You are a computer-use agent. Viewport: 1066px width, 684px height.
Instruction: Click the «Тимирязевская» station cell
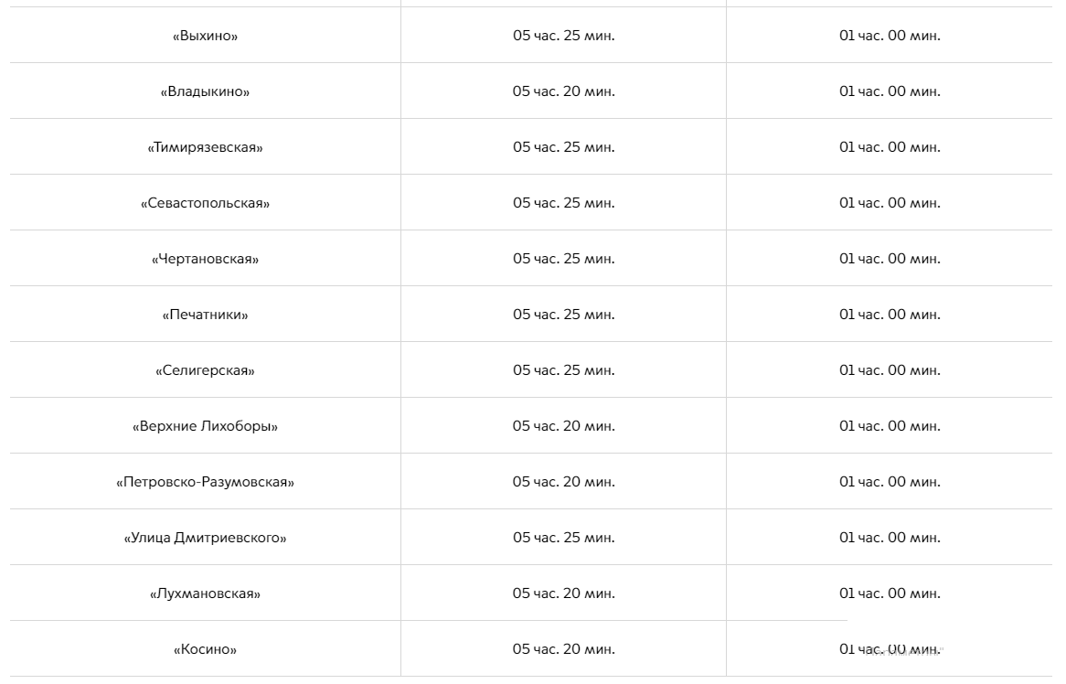(x=205, y=147)
